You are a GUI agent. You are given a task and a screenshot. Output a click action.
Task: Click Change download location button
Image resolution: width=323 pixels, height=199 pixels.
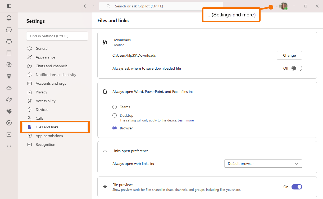click(289, 55)
